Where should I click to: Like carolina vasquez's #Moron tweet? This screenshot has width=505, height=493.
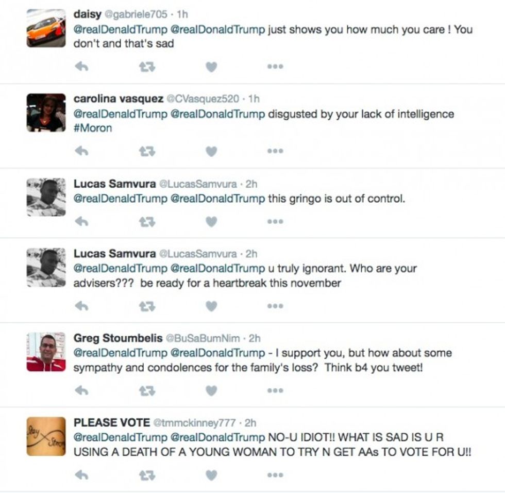(x=211, y=151)
